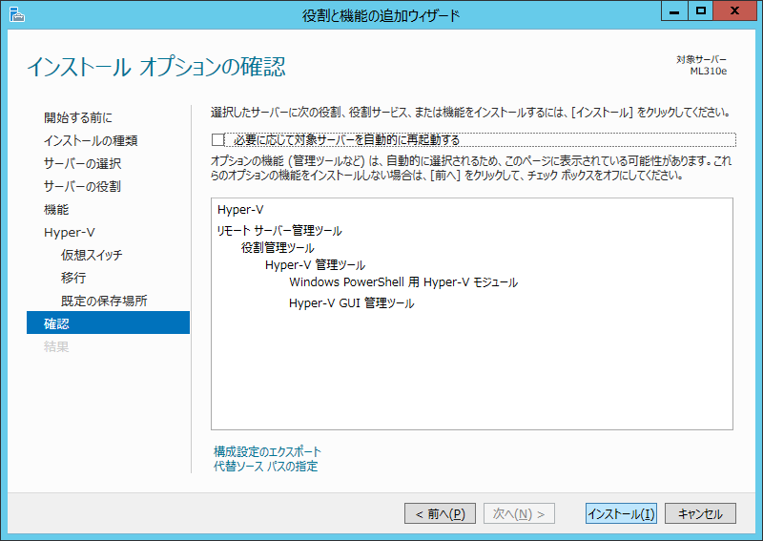Click the インストール button
Image resolution: width=763 pixels, height=541 pixels.
click(621, 514)
